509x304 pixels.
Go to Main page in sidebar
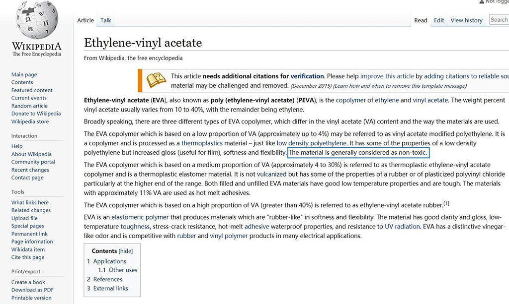click(24, 74)
